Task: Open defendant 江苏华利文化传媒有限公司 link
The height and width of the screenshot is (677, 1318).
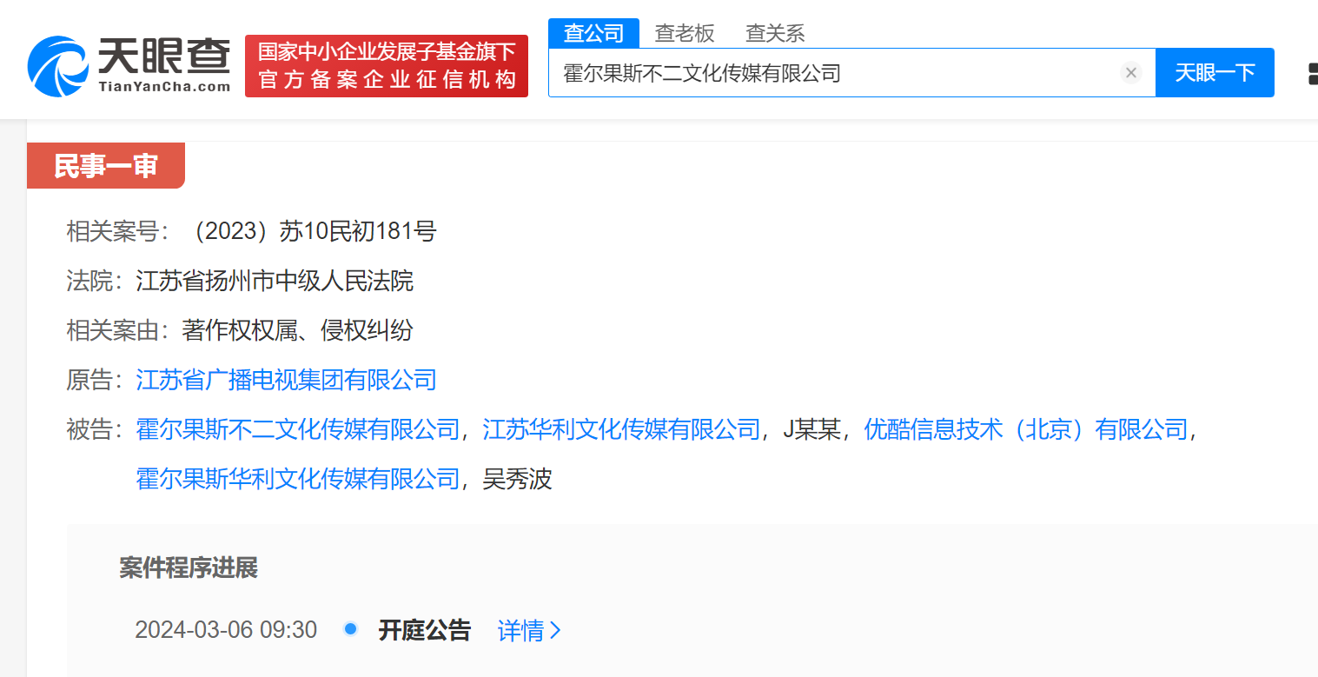Action: (621, 429)
